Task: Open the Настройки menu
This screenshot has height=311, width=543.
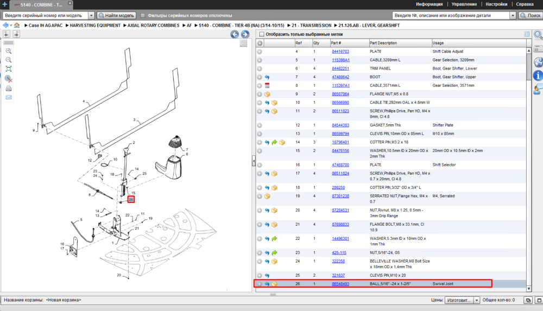Action: point(496,4)
